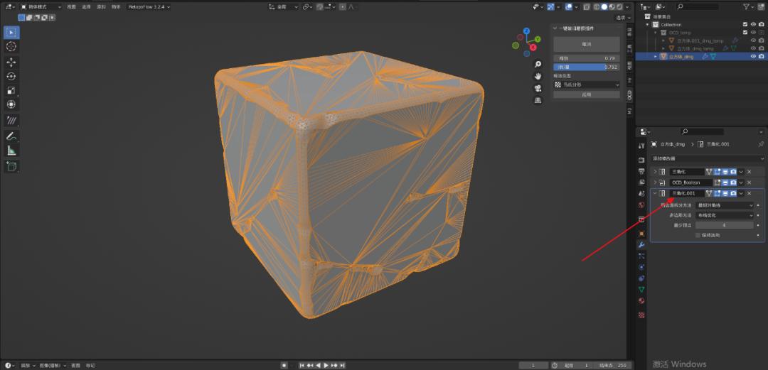Screen dimensions: 768x370
Task: Click the hand pan view icon
Action: 539,76
